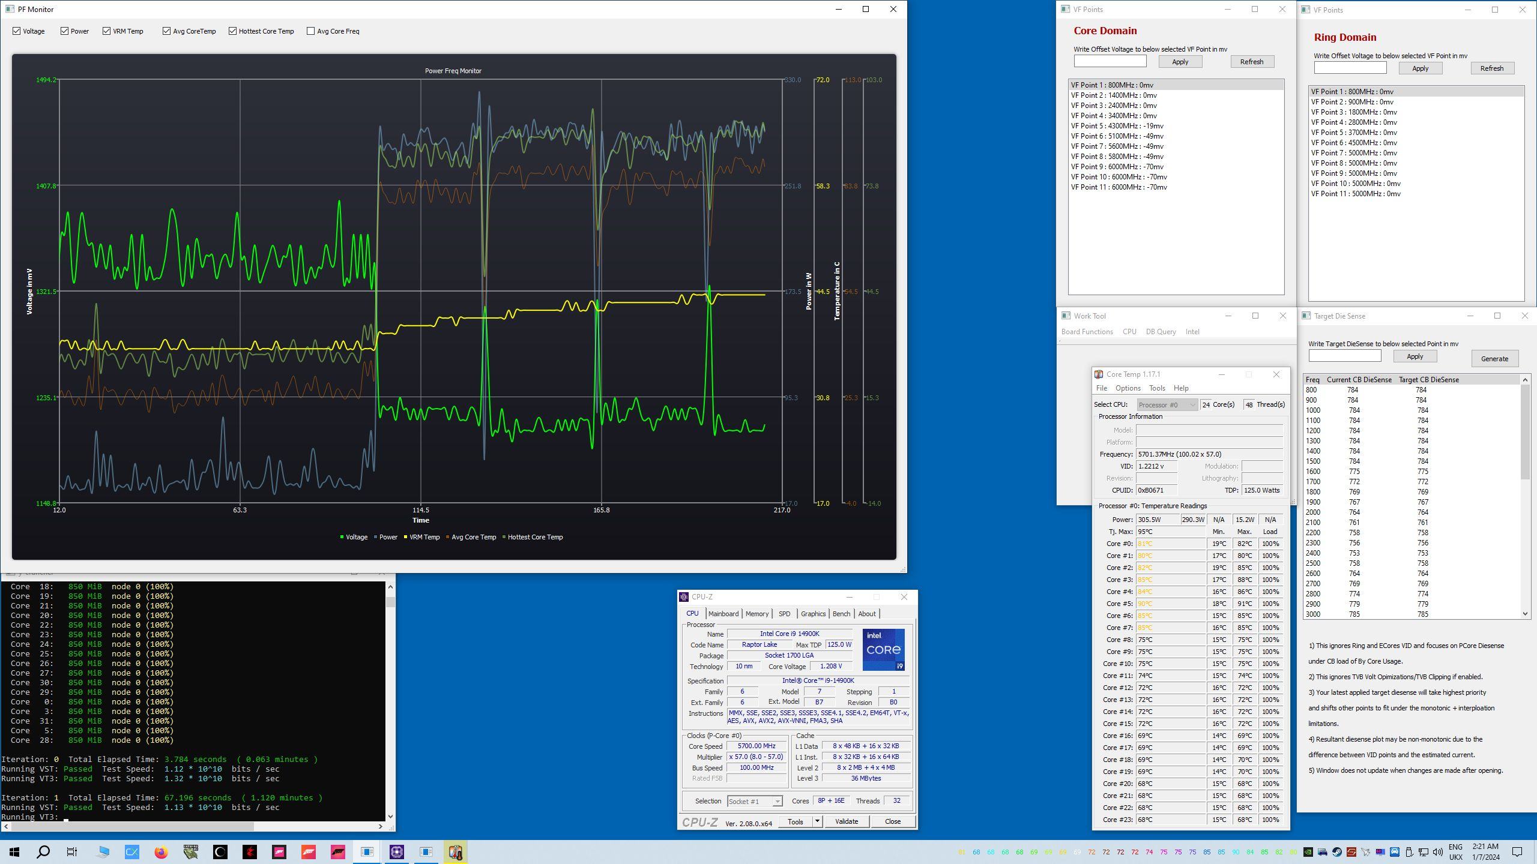Image resolution: width=1537 pixels, height=864 pixels.
Task: Open the Options menu in Core Temp
Action: coord(1128,388)
